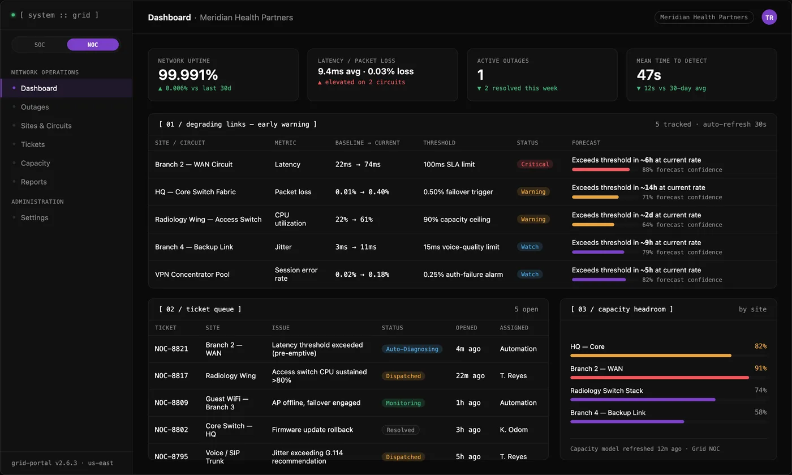792x475 pixels.
Task: Click the Watch badge for VPN Concentrator Pool
Action: pos(530,275)
